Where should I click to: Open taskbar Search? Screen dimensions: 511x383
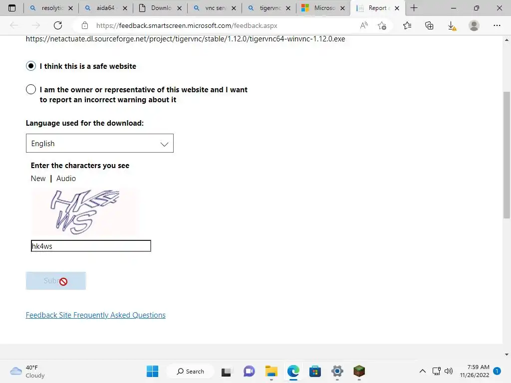(x=190, y=371)
